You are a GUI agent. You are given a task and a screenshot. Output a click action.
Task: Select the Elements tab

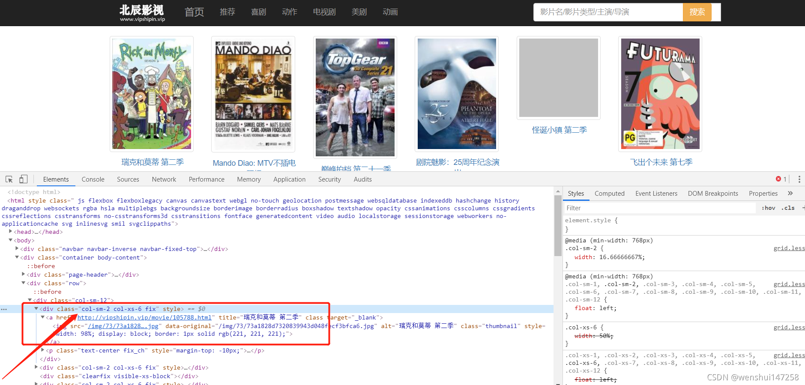pos(56,179)
